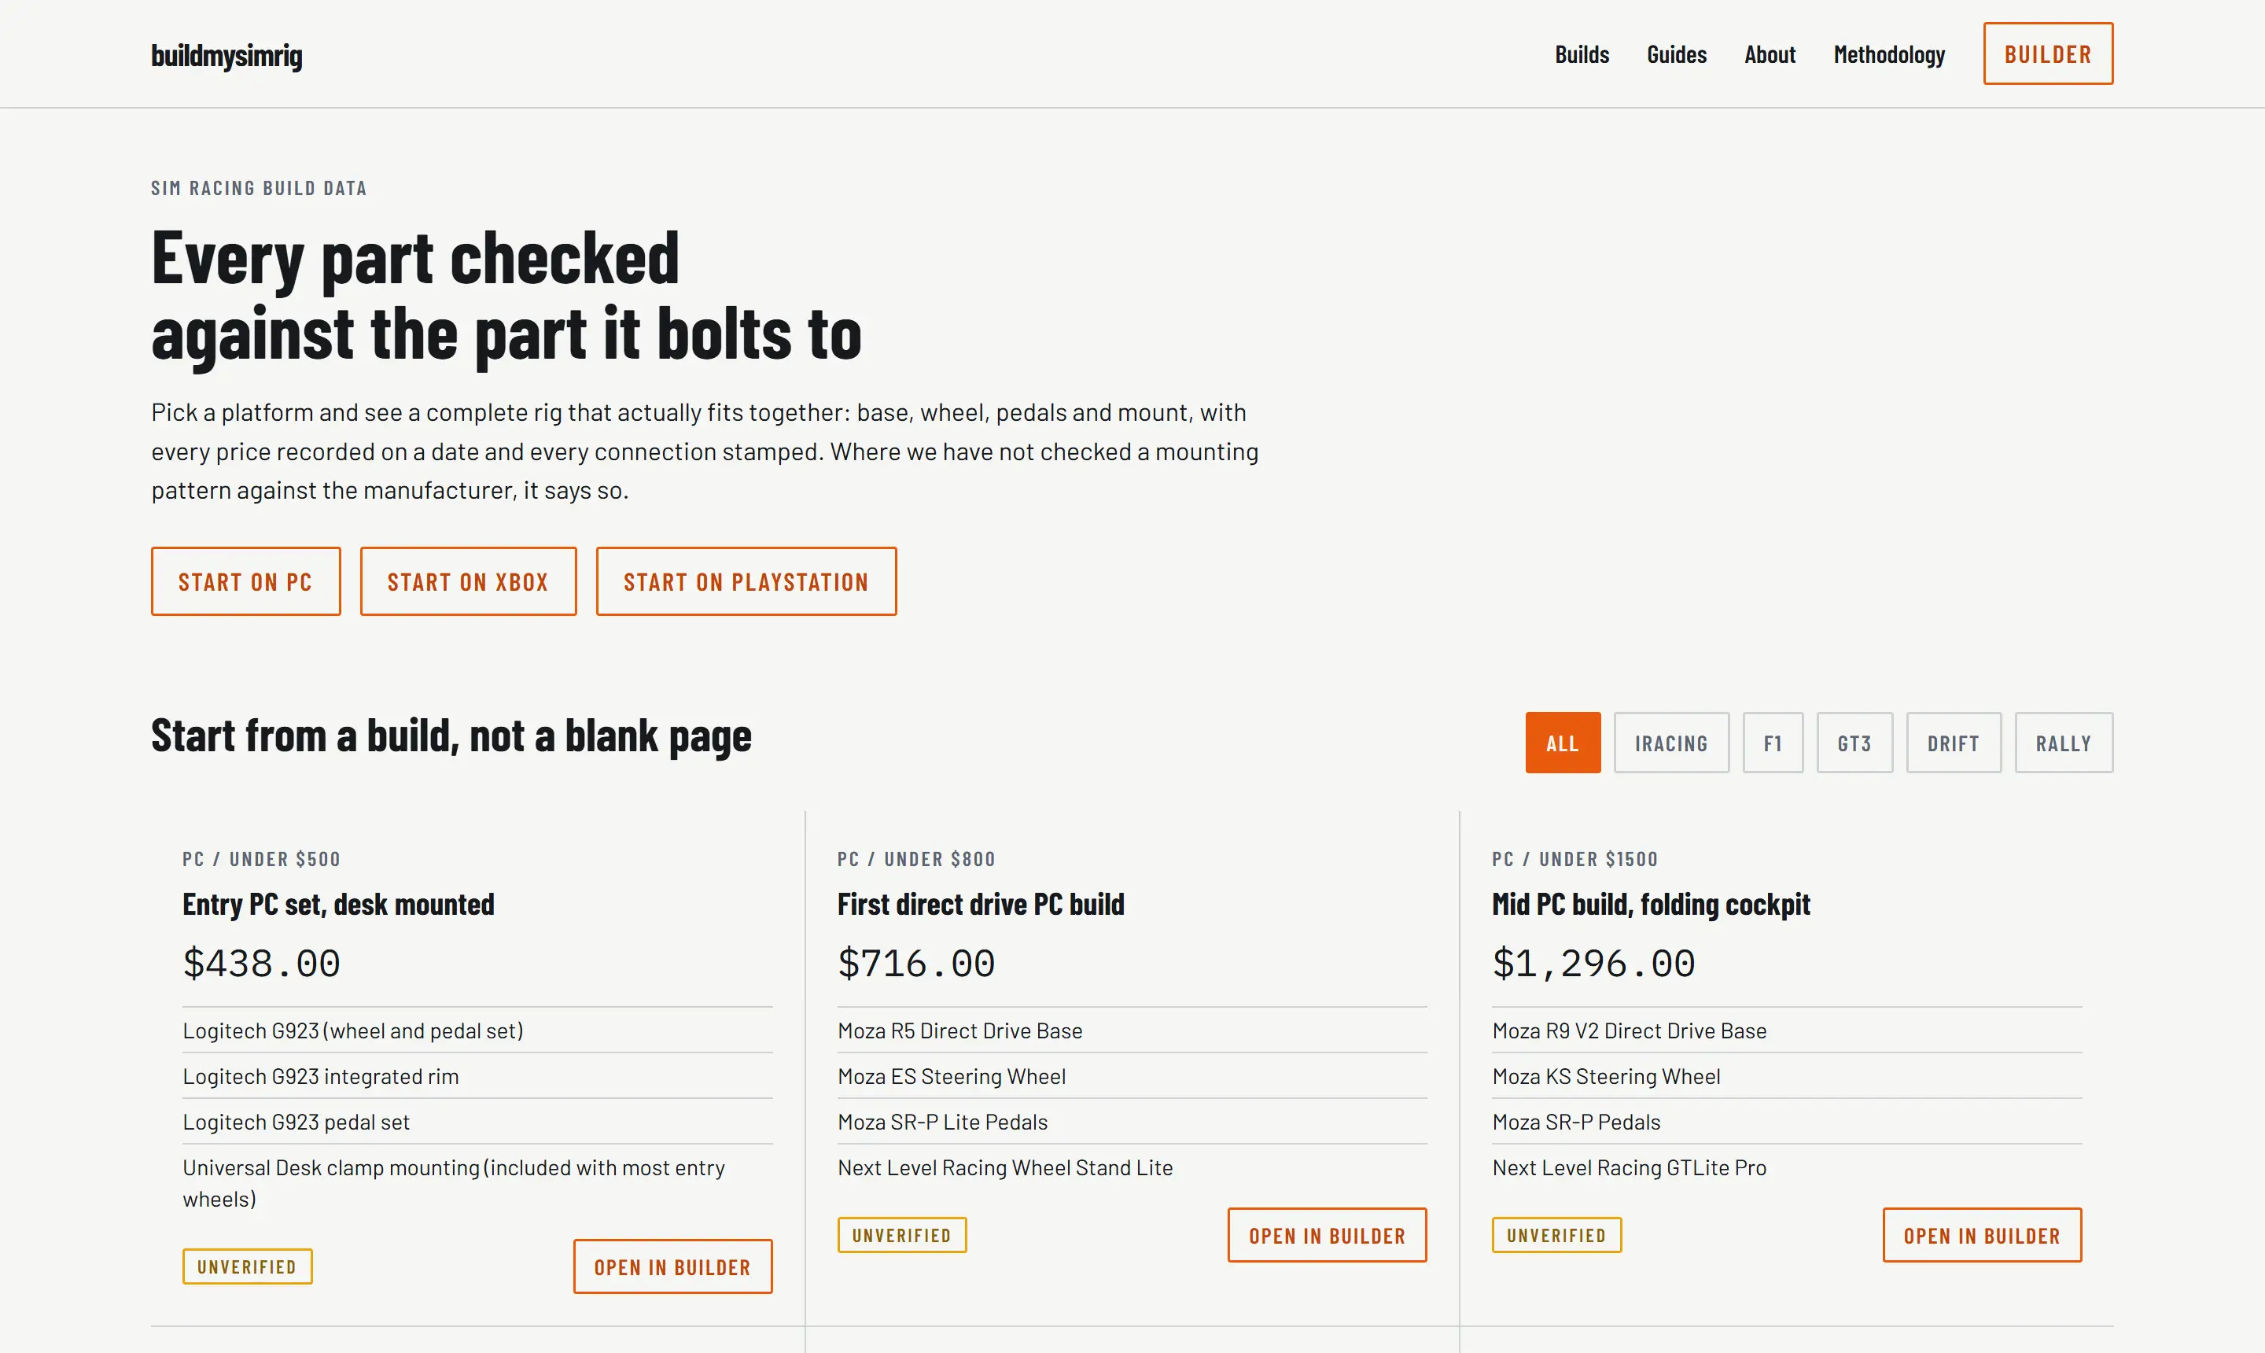Click Moza ES Steering Wheel row
The image size is (2265, 1353).
point(1132,1076)
